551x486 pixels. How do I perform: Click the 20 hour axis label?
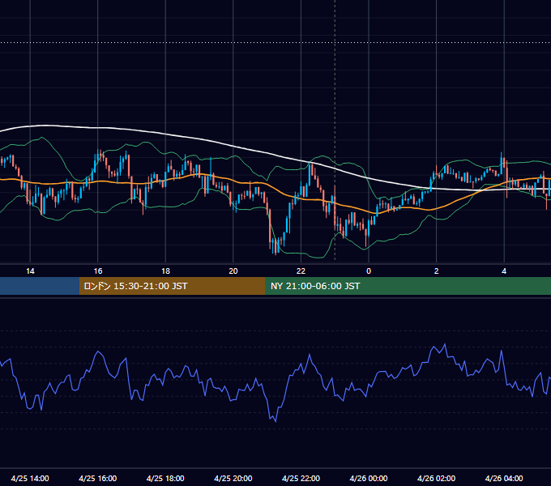tap(233, 271)
